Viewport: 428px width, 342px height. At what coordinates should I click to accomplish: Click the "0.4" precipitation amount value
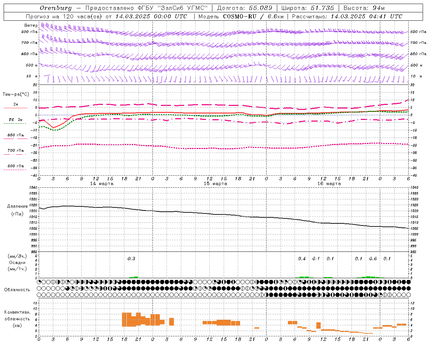(x=302, y=259)
